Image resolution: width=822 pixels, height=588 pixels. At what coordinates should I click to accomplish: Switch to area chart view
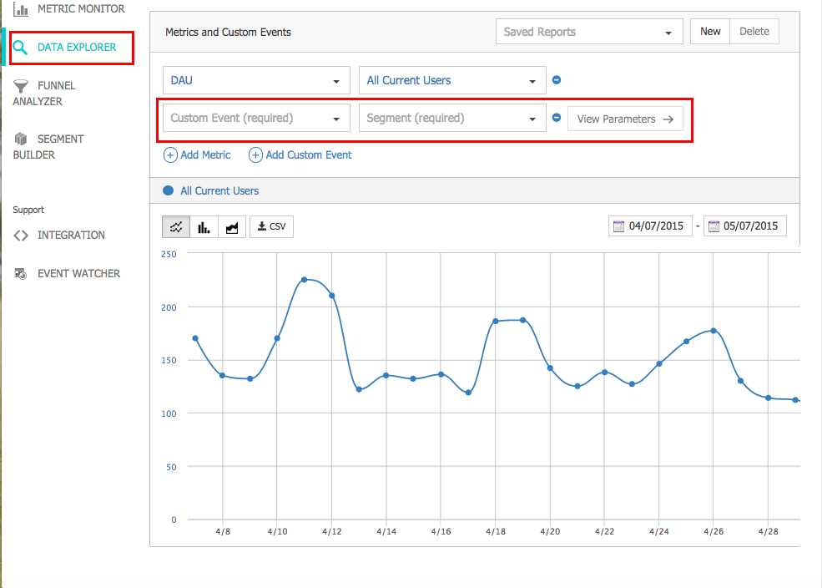[231, 226]
